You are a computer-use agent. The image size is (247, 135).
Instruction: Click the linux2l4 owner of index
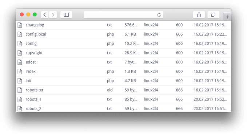(x=151, y=71)
